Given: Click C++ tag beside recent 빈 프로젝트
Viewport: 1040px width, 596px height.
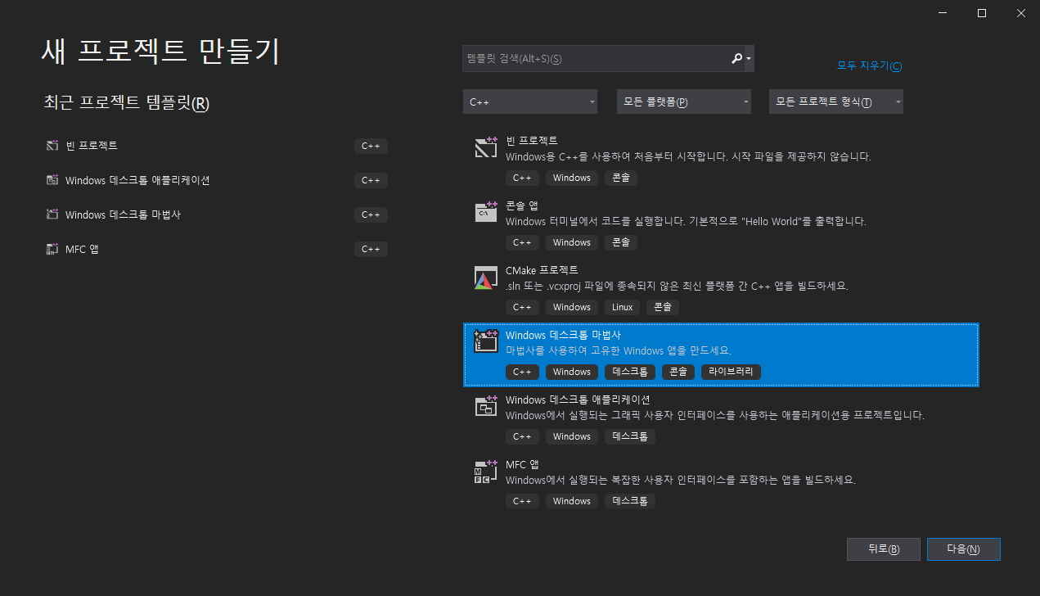Looking at the screenshot, I should click(371, 146).
